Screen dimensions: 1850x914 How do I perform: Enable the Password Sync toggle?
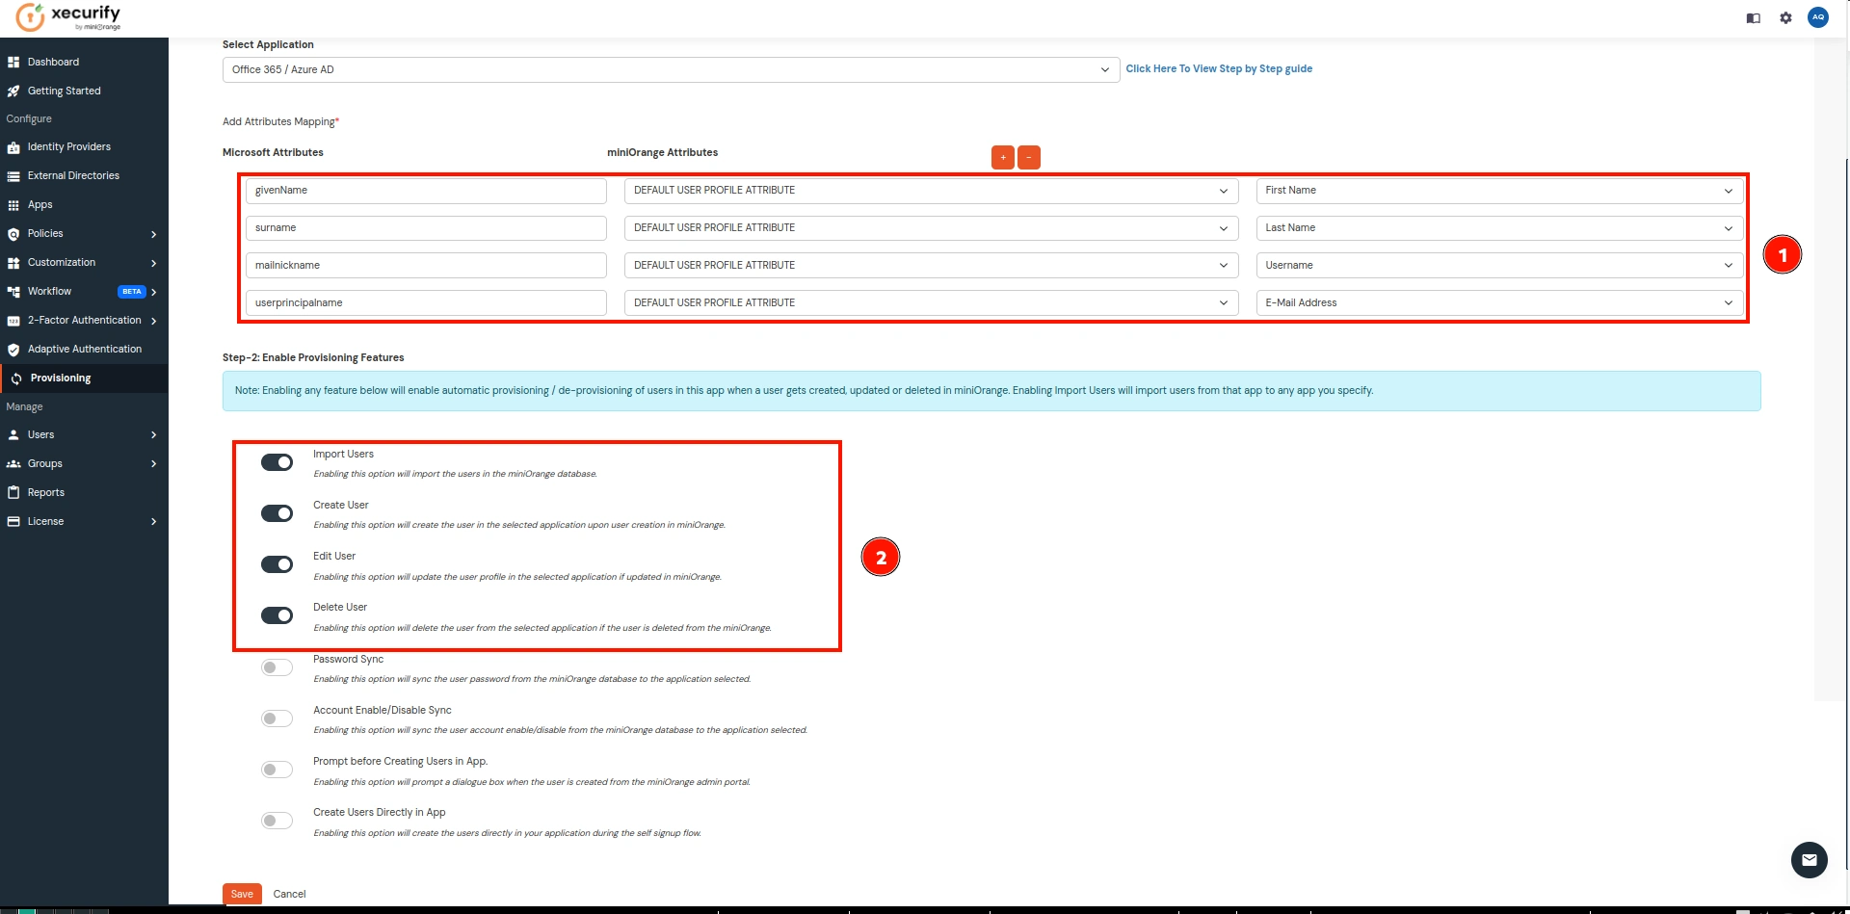277,667
